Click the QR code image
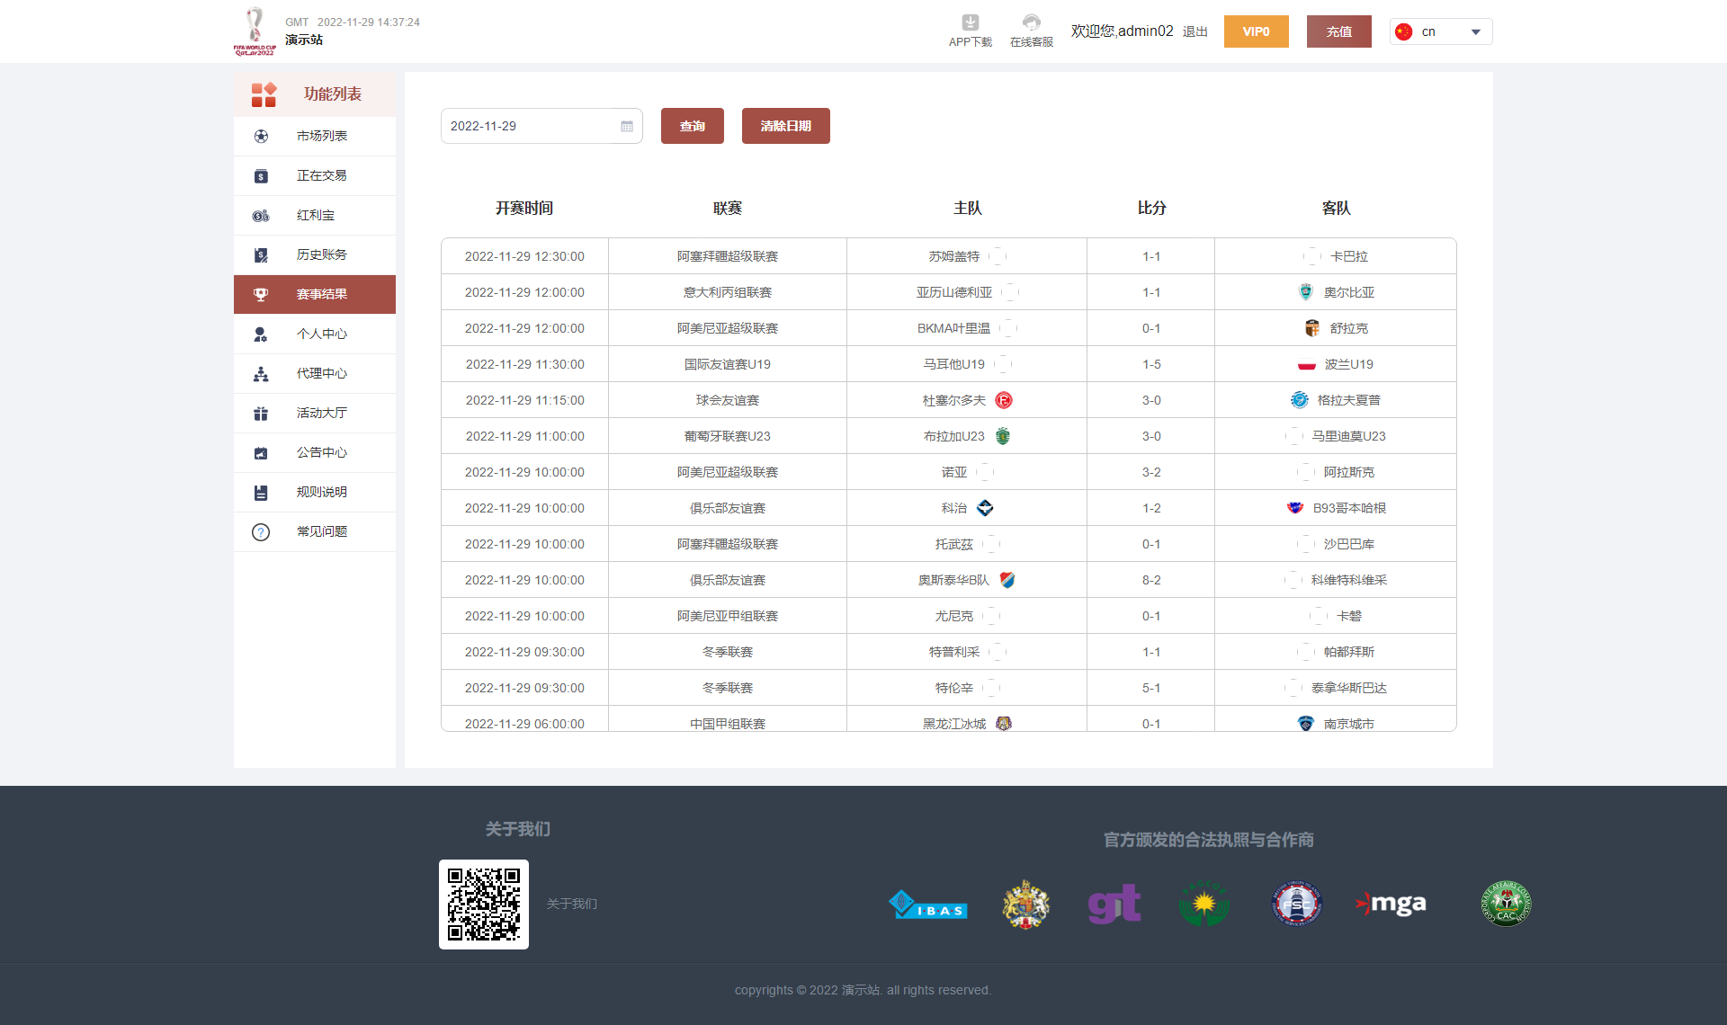Viewport: 1727px width, 1025px height. (484, 905)
